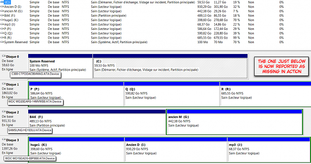Select the ancien M (G:) partition block on Disque 2

coord(234,122)
